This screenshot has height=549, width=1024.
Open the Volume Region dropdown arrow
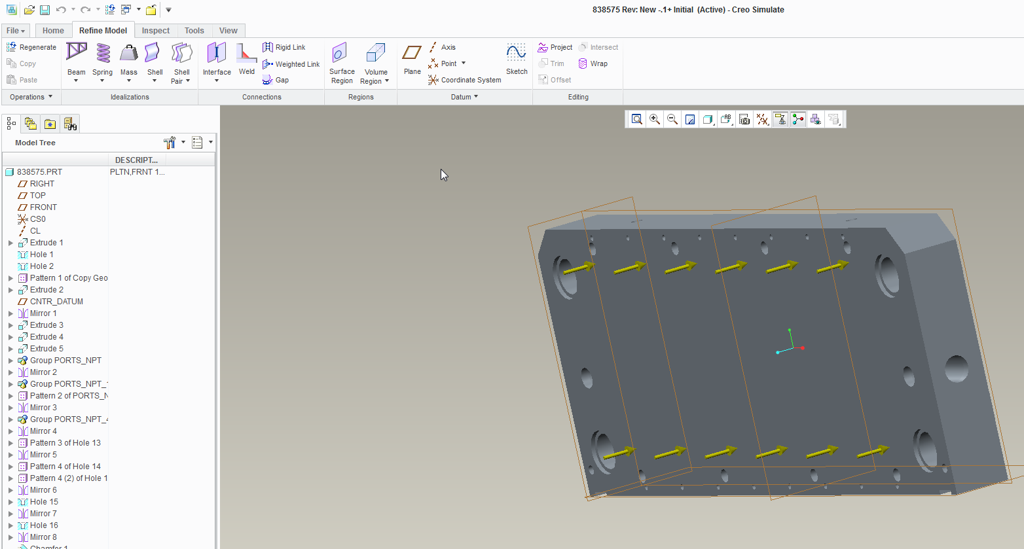(387, 81)
